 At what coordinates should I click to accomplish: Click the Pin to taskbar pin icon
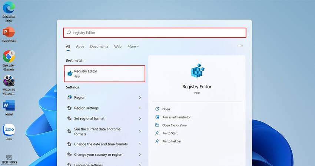coord(157,141)
